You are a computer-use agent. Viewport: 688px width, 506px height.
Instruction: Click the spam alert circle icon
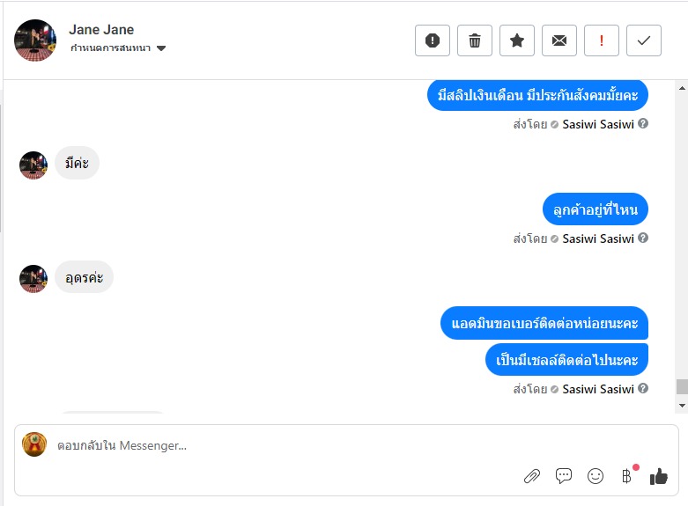(433, 40)
